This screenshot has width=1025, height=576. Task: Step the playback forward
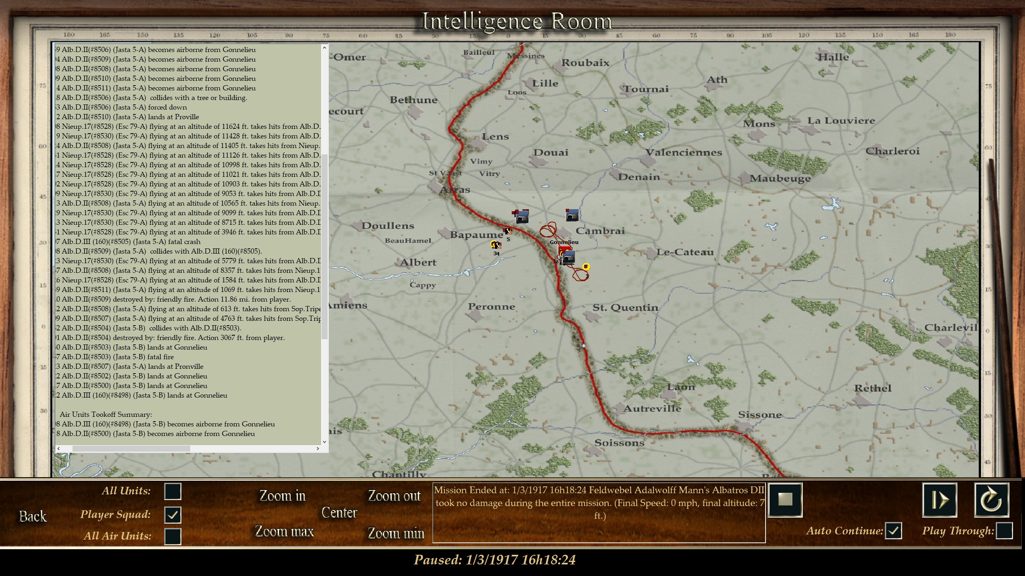pos(940,500)
